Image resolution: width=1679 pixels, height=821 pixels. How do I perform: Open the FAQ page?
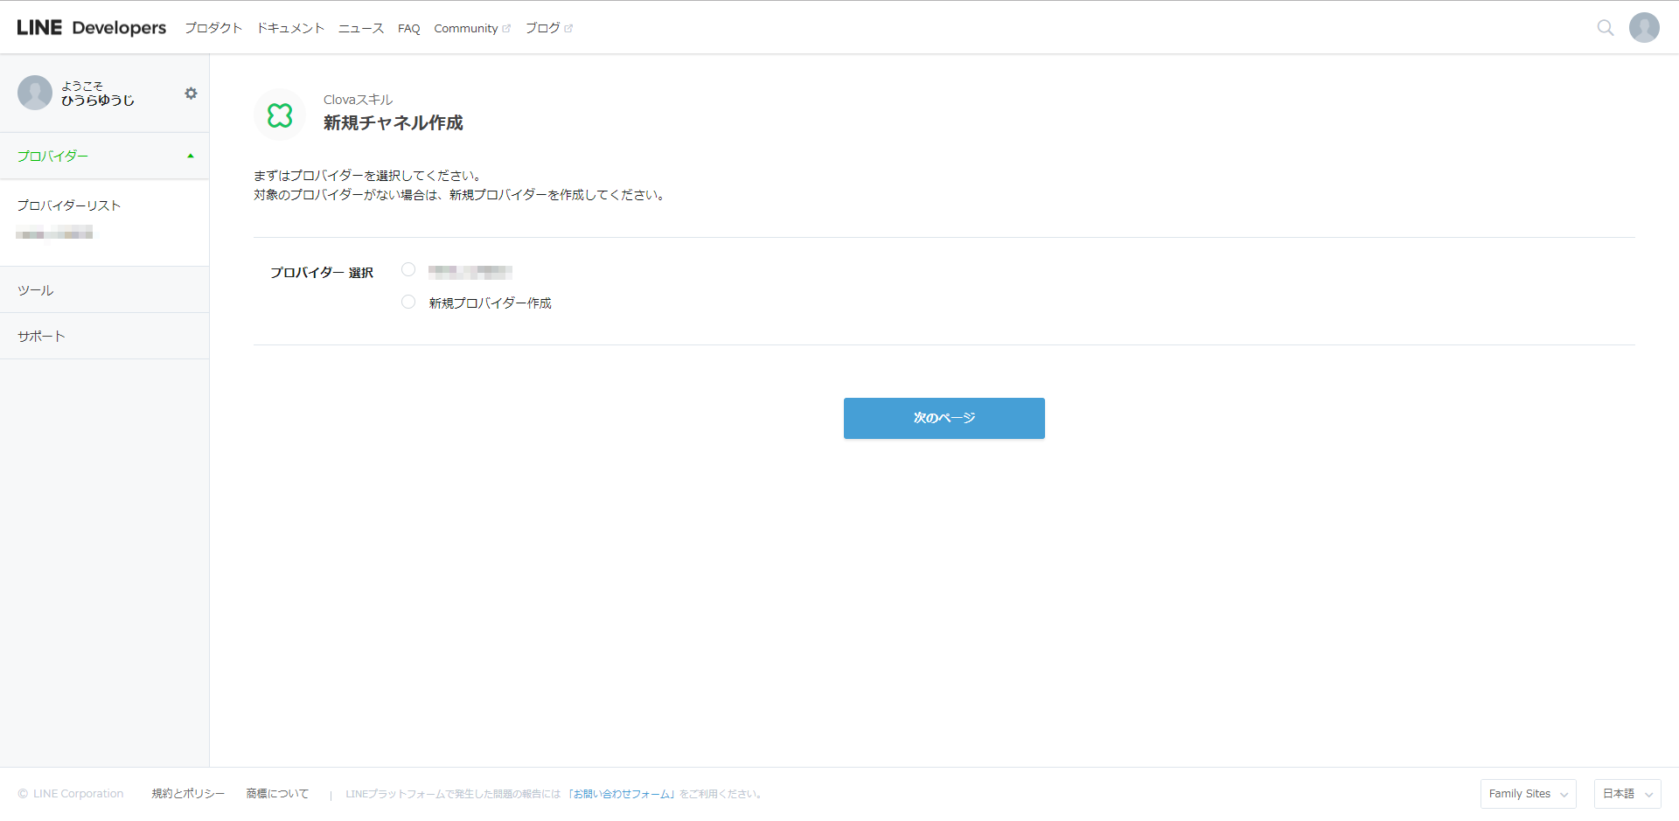408,28
